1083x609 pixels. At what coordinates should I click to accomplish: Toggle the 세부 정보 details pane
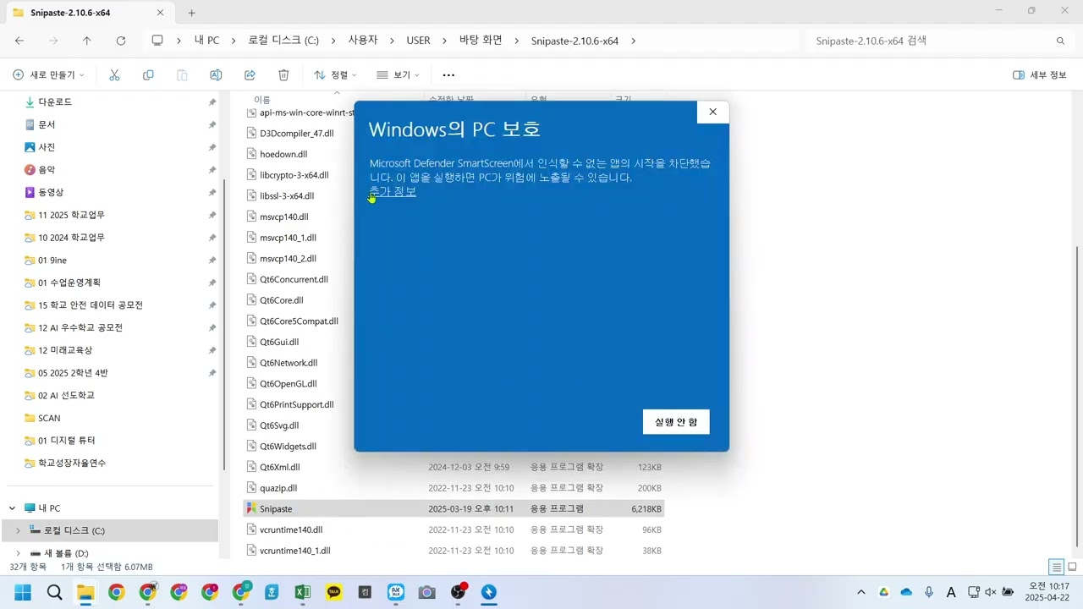coord(1040,75)
